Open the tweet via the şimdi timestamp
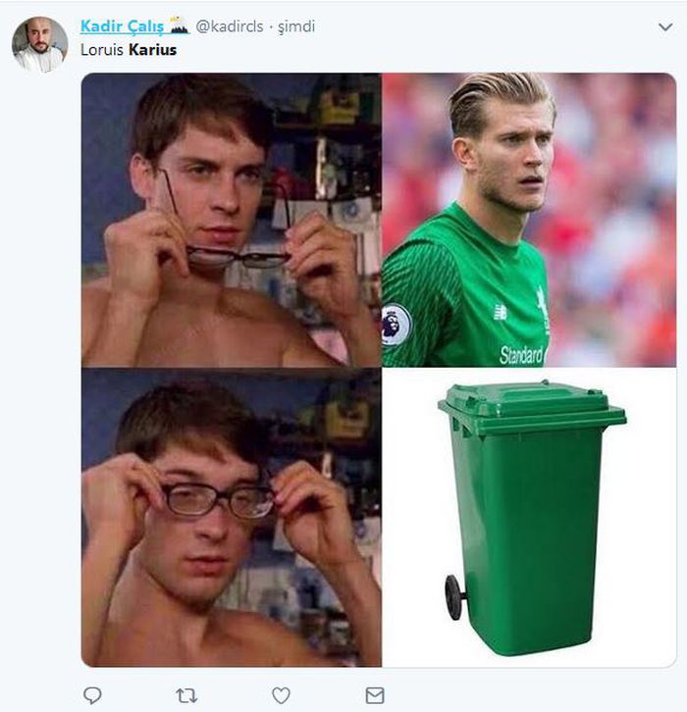This screenshot has height=712, width=687. tap(295, 27)
